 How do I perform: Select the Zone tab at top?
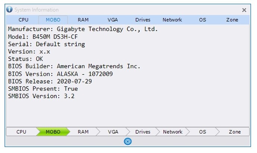pyautogui.click(x=232, y=20)
